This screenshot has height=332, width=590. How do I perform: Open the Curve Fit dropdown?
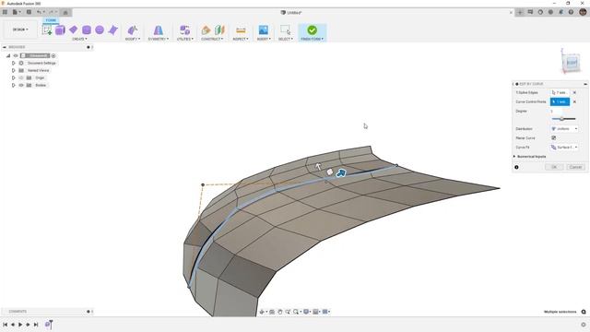pyautogui.click(x=564, y=148)
